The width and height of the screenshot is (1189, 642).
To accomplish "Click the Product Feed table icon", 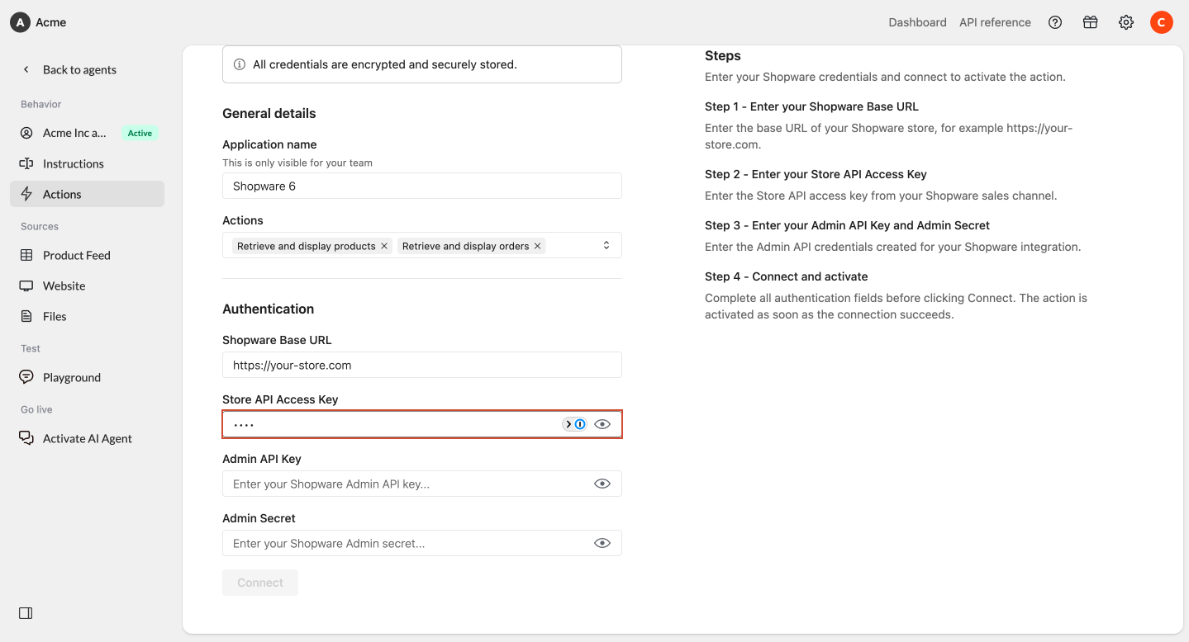I will click(x=26, y=255).
